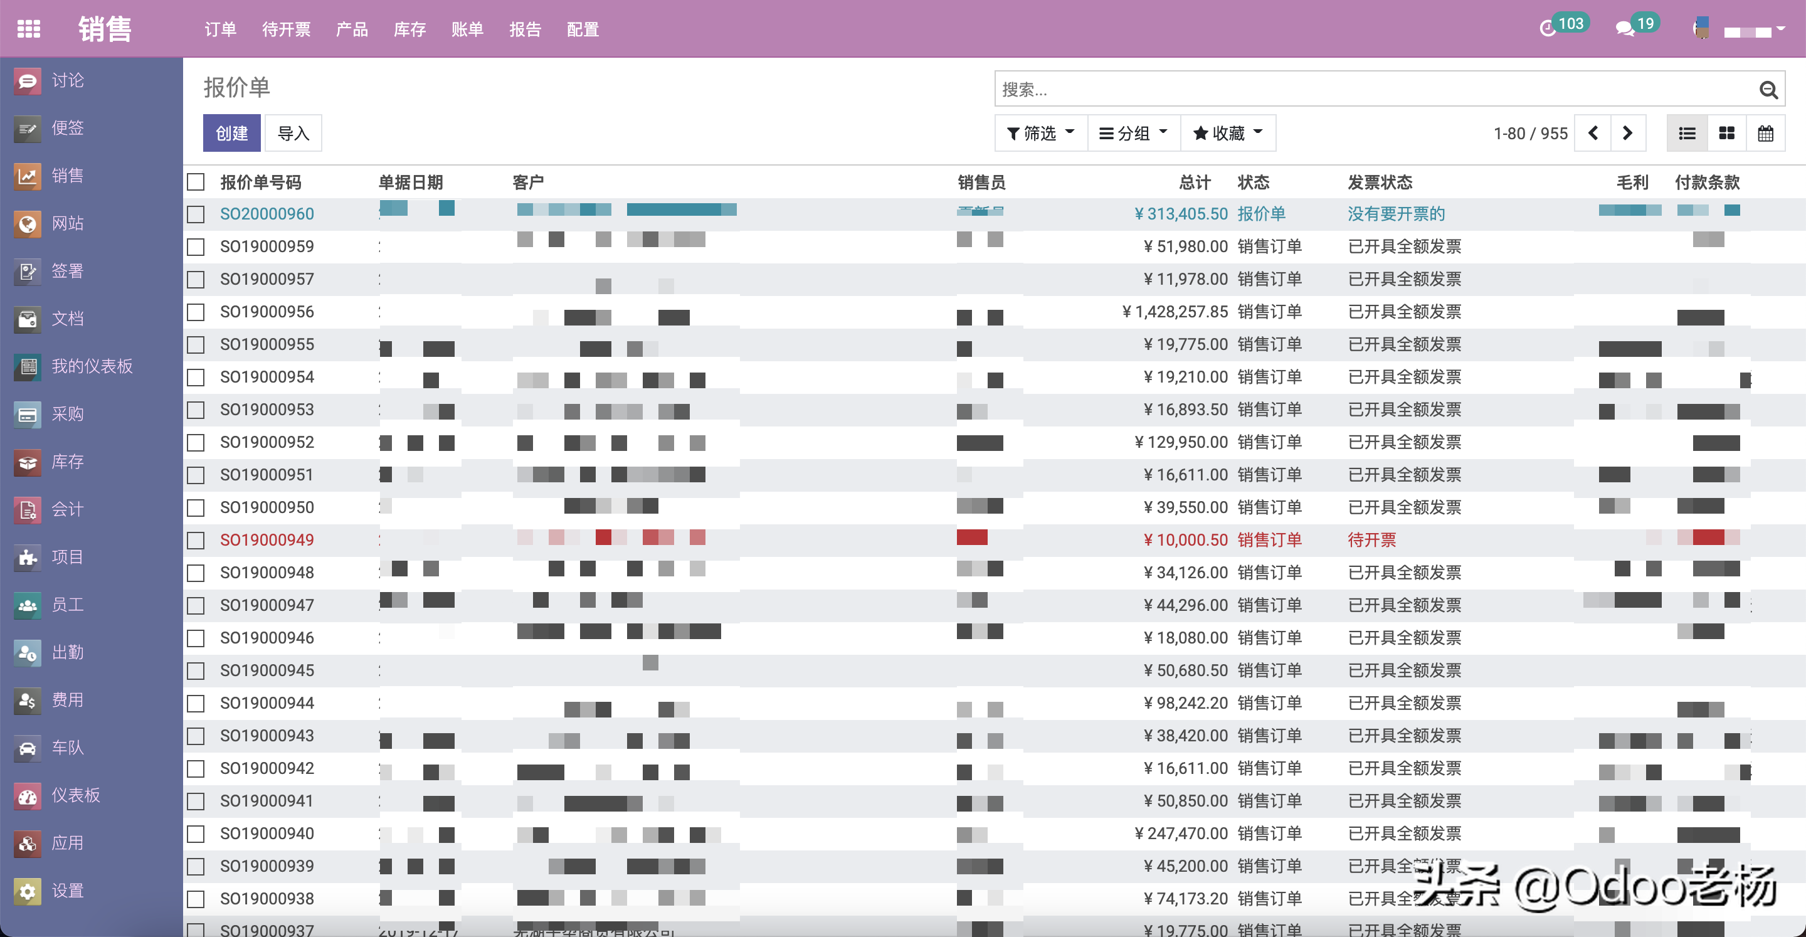Open the 收藏 favorites dropdown
Image resolution: width=1806 pixels, height=937 pixels.
click(x=1228, y=133)
